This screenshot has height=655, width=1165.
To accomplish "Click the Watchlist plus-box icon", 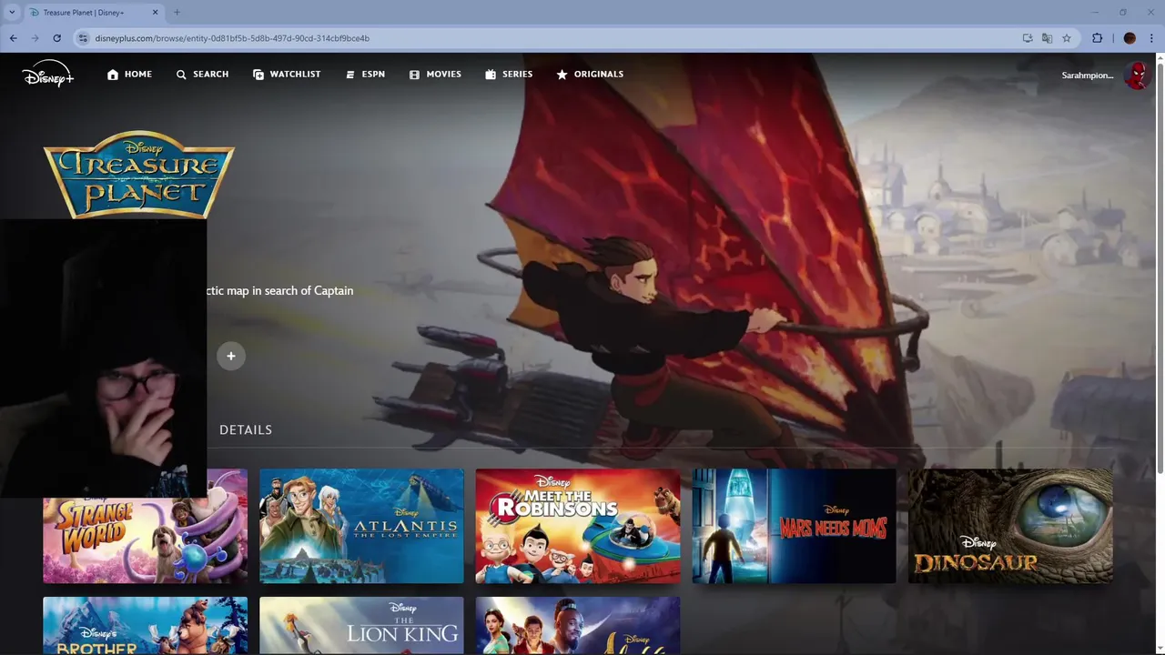I will [258, 75].
